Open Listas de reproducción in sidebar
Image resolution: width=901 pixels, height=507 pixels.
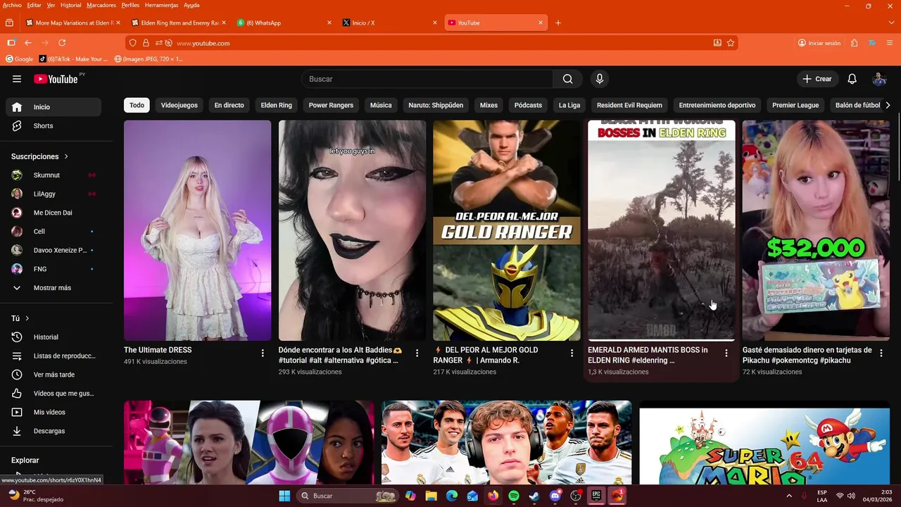pos(53,356)
